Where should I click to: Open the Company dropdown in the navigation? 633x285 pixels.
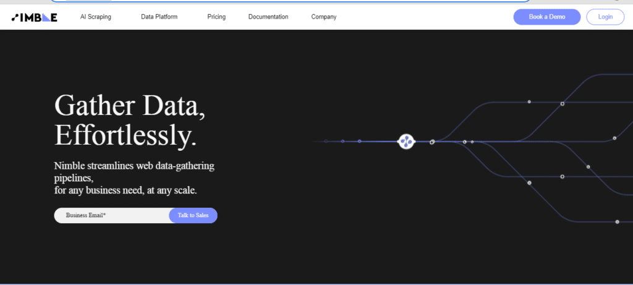click(324, 17)
